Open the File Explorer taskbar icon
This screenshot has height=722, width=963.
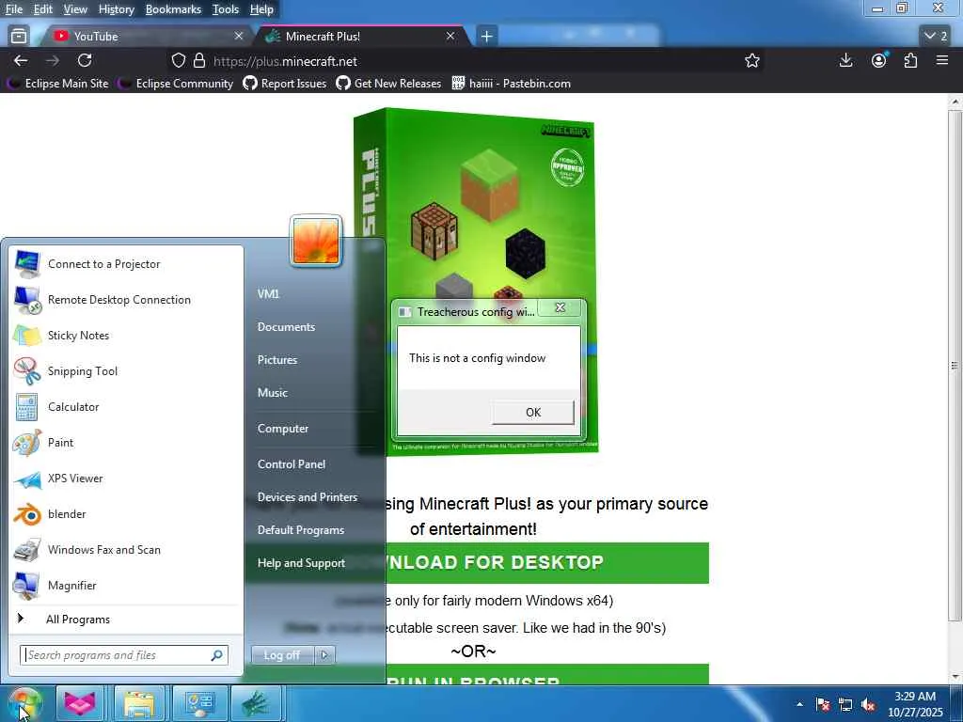tap(139, 703)
